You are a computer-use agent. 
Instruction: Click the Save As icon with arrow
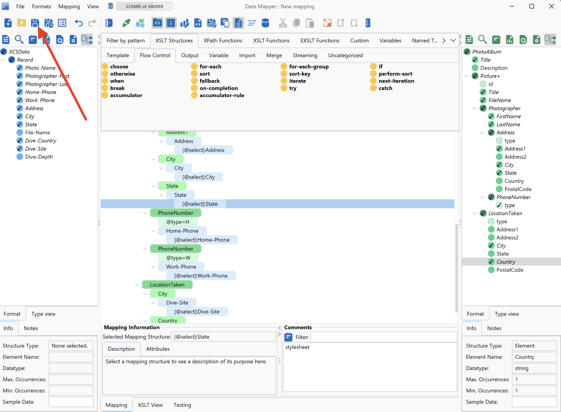[x=49, y=23]
